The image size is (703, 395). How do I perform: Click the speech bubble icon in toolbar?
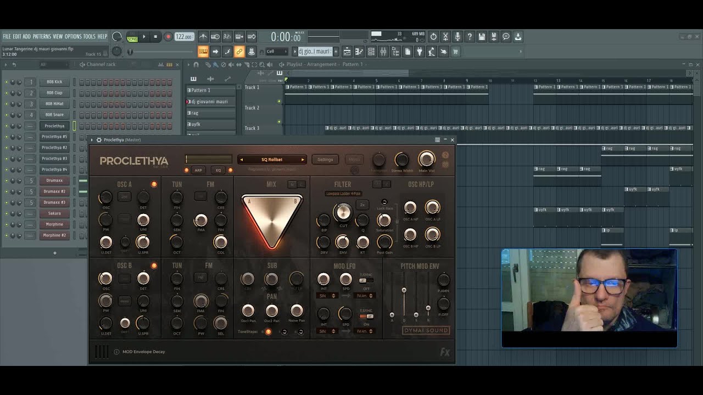pos(506,37)
